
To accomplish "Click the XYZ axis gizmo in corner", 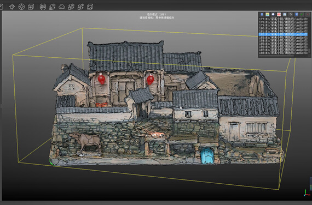I will [307, 193].
